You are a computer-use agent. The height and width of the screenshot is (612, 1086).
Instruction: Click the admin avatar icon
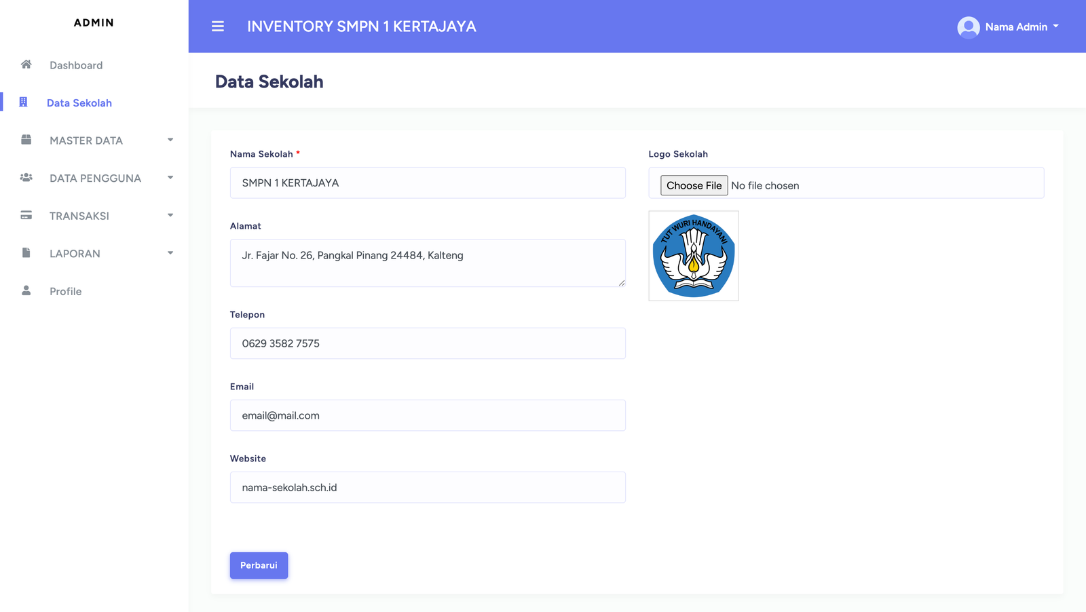[x=968, y=27]
